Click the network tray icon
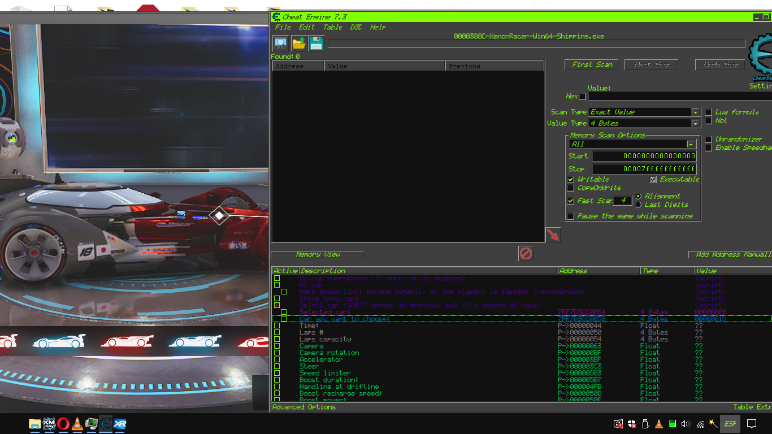772x434 pixels. tap(700, 423)
